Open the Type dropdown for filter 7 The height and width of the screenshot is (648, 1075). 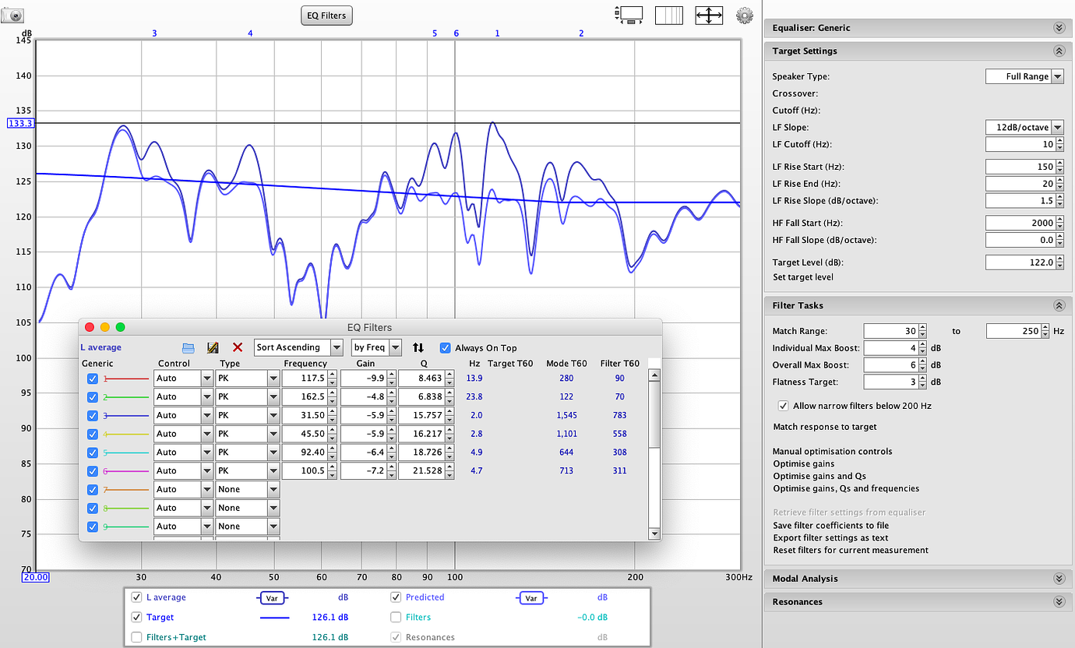point(246,489)
